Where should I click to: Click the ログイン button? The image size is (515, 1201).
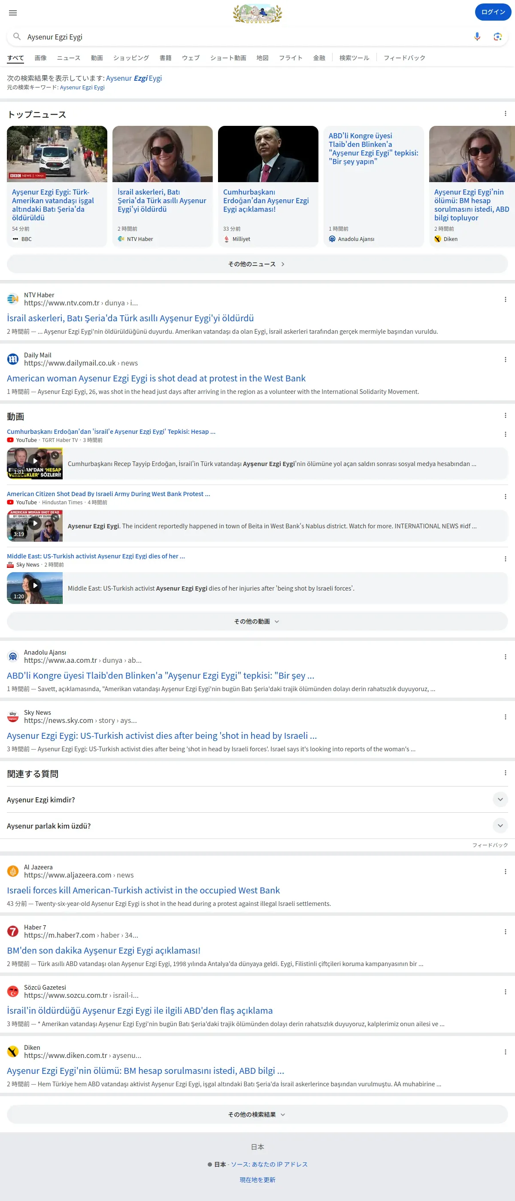pyautogui.click(x=493, y=12)
